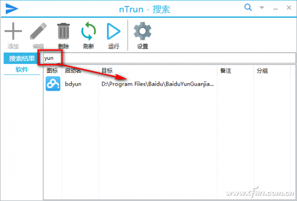Select the bdyun entry name
Image resolution: width=297 pixels, height=201 pixels.
pyautogui.click(x=73, y=84)
